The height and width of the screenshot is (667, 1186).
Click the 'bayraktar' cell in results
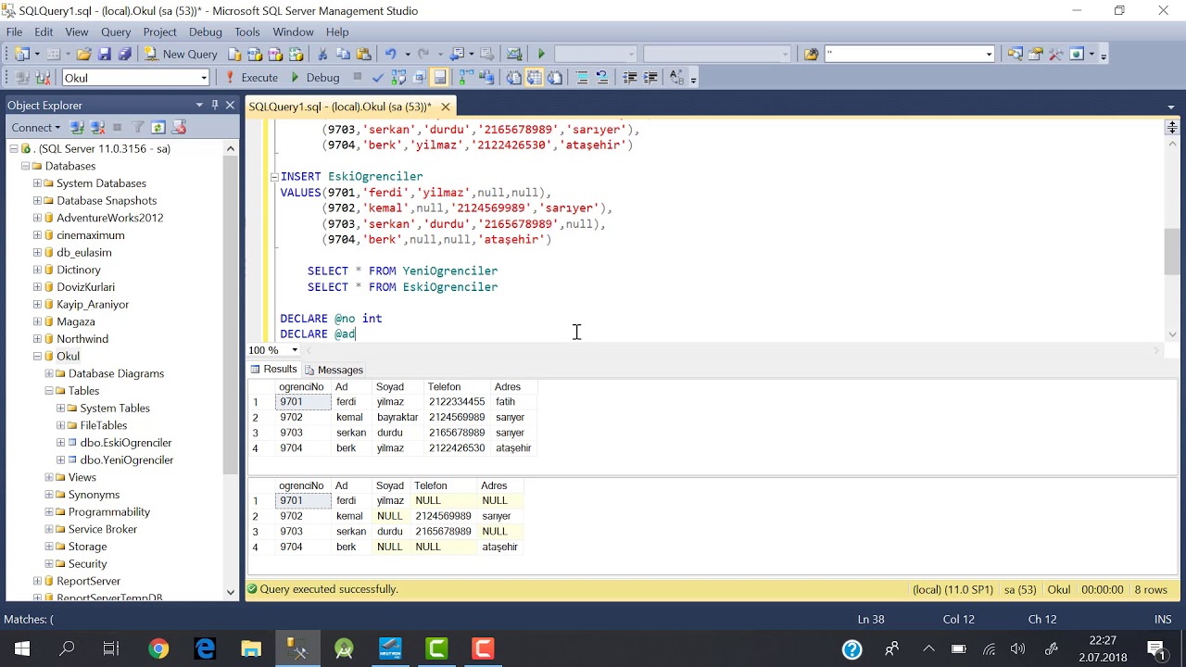point(397,417)
